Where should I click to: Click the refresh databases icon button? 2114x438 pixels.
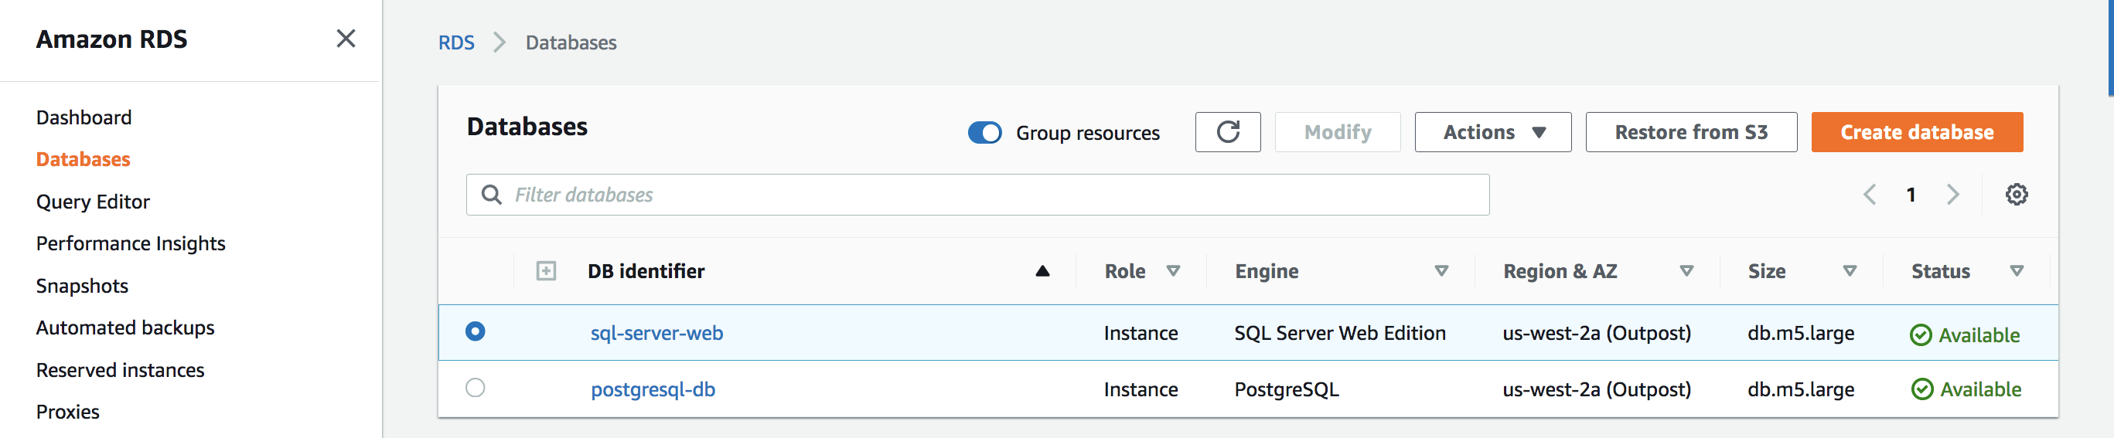click(x=1227, y=132)
